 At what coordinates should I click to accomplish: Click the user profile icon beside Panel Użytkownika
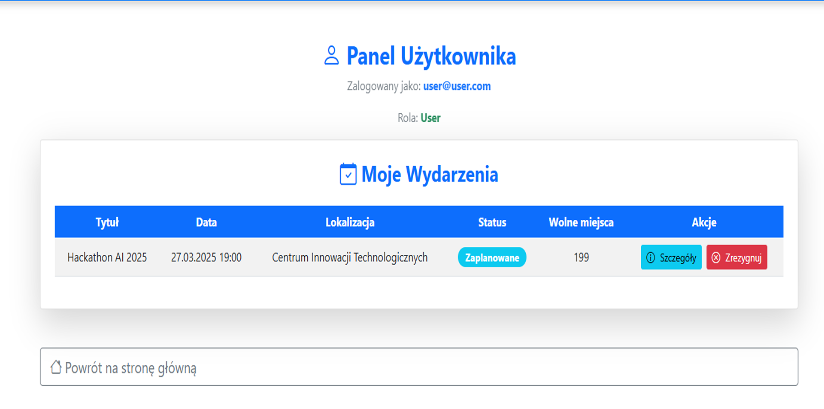[x=331, y=56]
